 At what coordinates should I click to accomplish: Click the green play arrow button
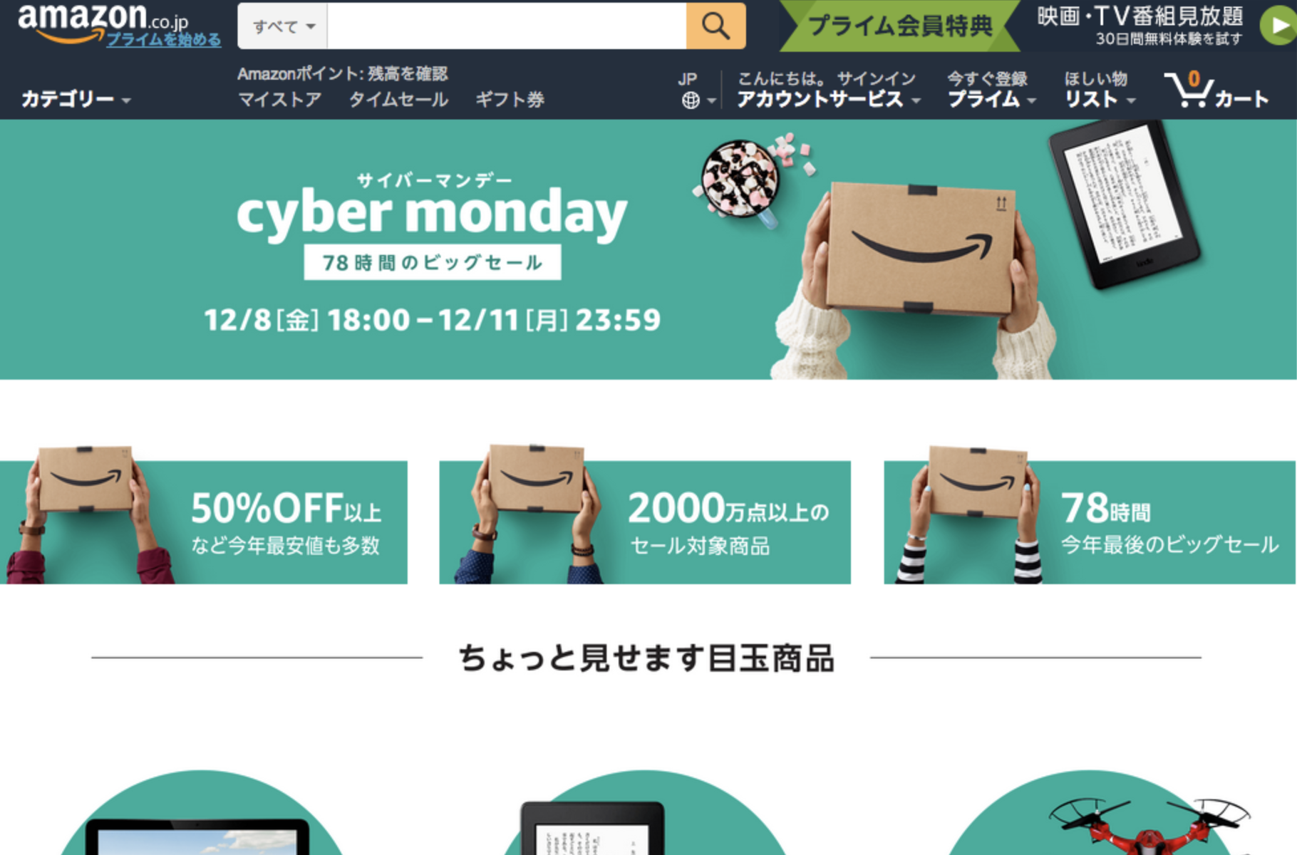tap(1278, 26)
